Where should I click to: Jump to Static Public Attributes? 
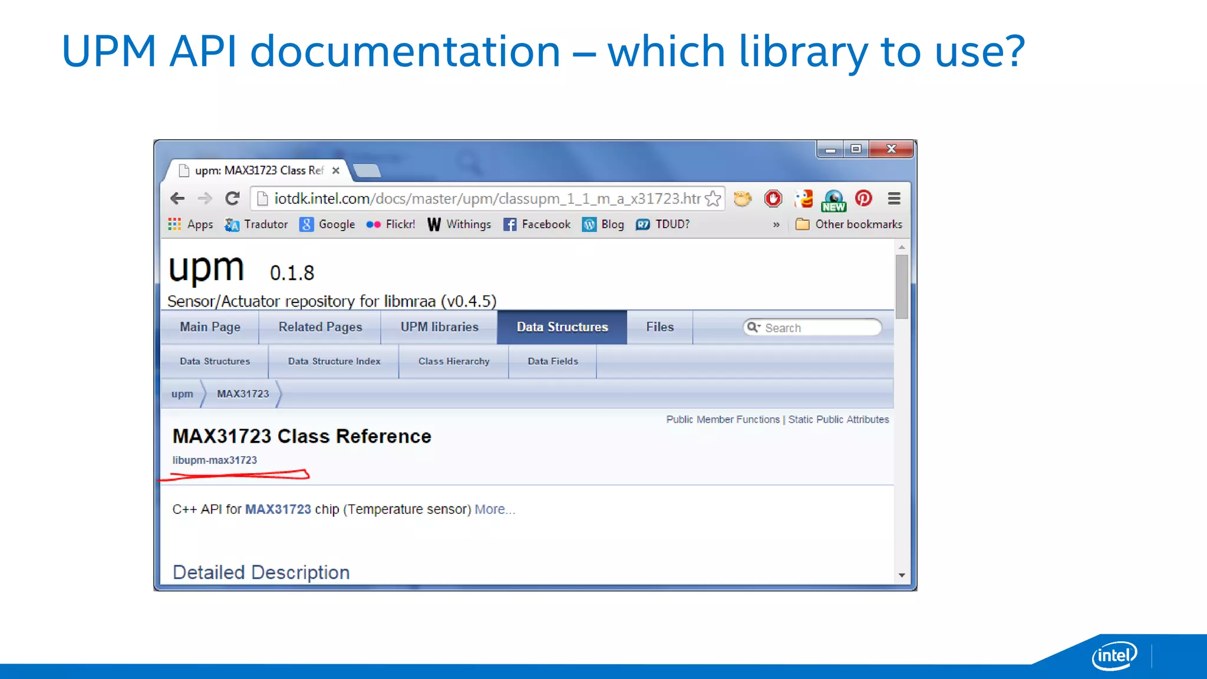838,420
